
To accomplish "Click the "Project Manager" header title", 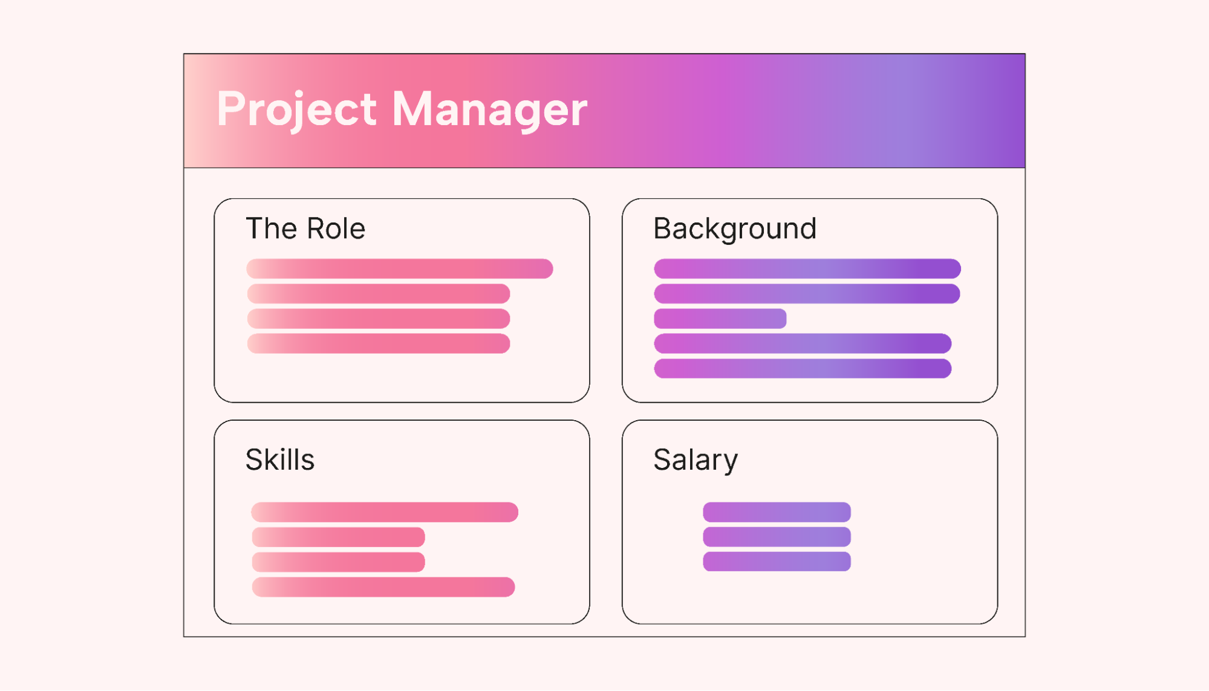I will (x=402, y=109).
